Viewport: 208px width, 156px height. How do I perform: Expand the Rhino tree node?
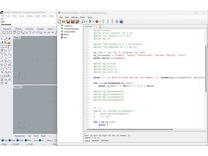pos(59,35)
